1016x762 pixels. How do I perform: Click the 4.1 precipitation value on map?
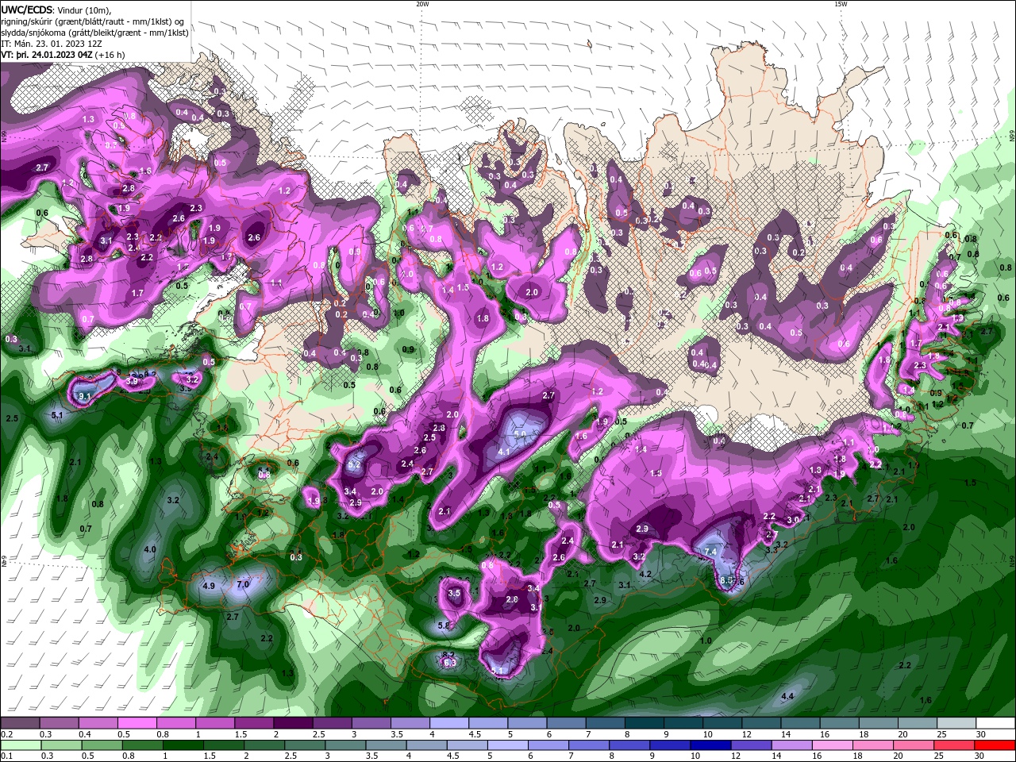pos(504,452)
